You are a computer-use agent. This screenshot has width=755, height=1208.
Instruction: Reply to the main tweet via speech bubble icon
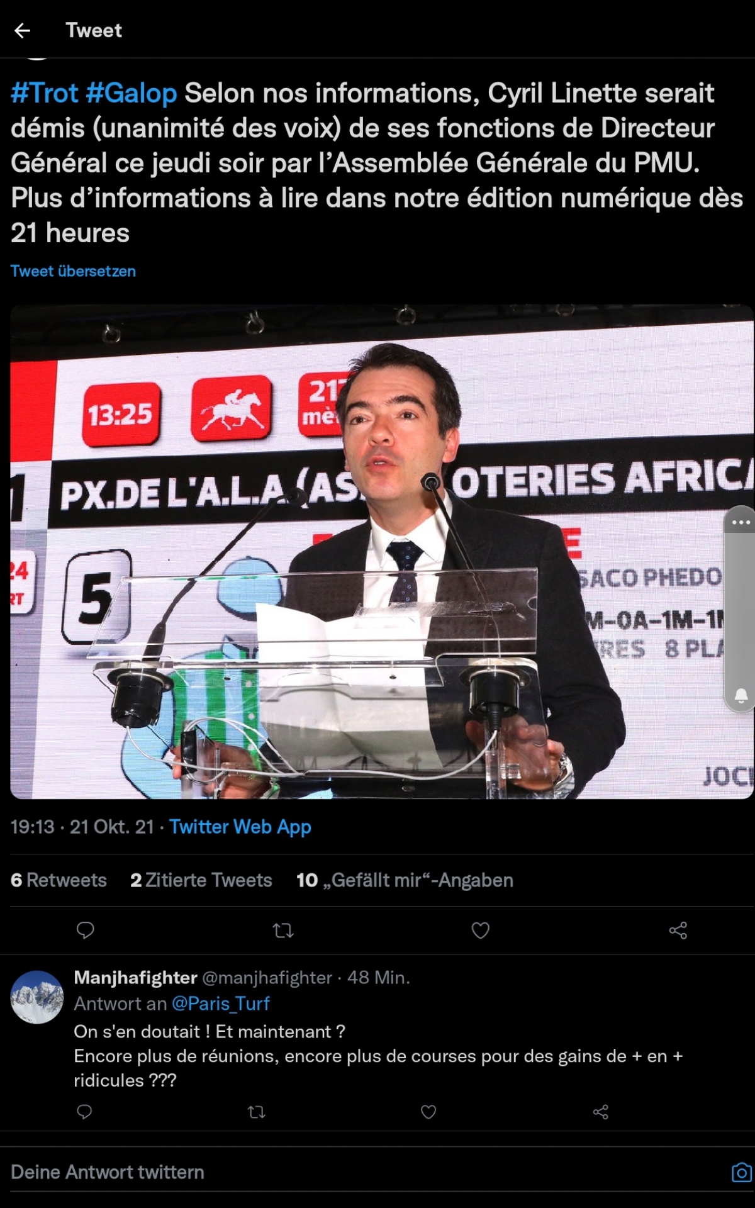[85, 930]
